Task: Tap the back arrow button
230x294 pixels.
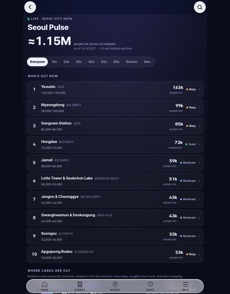Action: coord(30,7)
